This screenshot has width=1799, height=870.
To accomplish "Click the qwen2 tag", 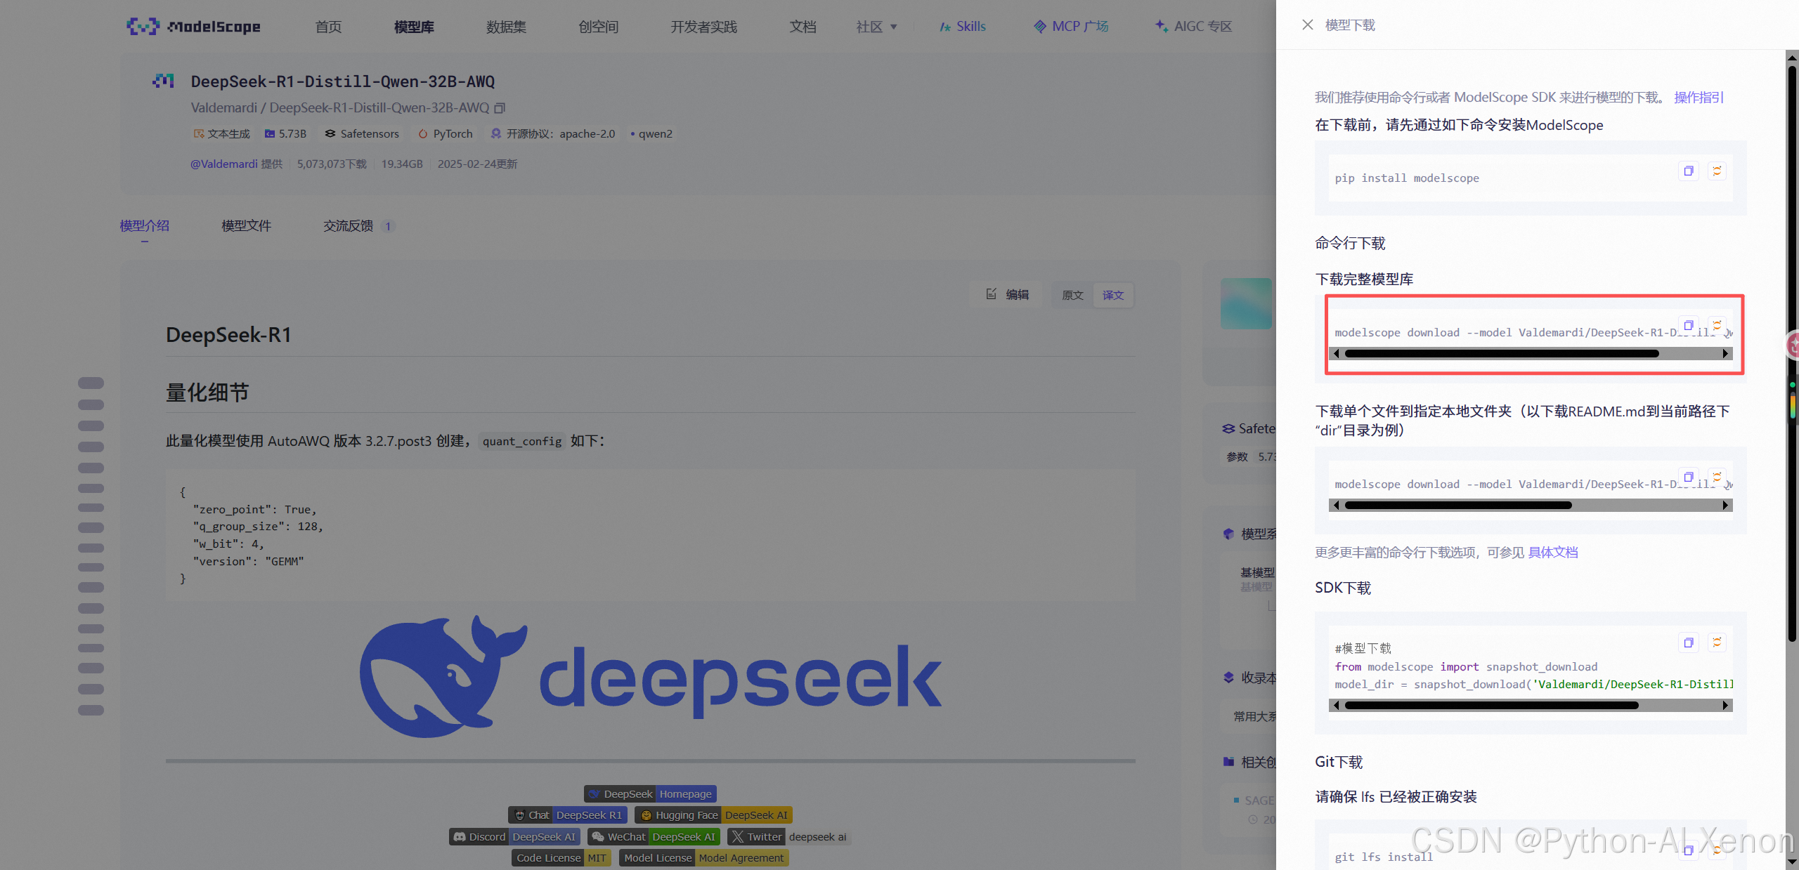I will tap(651, 133).
